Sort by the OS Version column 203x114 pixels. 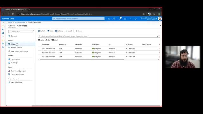coord(129,44)
